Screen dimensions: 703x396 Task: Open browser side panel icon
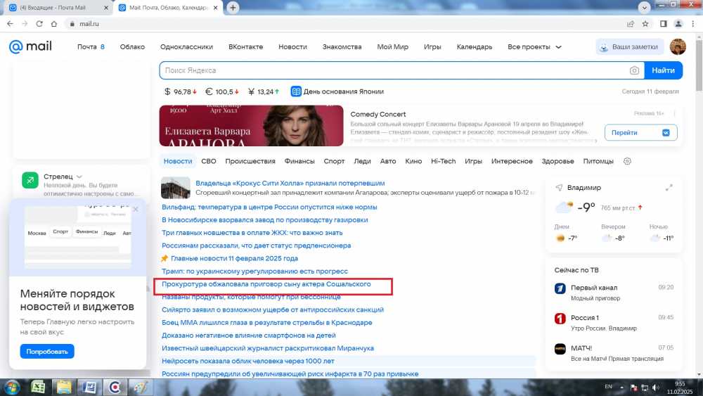click(x=663, y=24)
